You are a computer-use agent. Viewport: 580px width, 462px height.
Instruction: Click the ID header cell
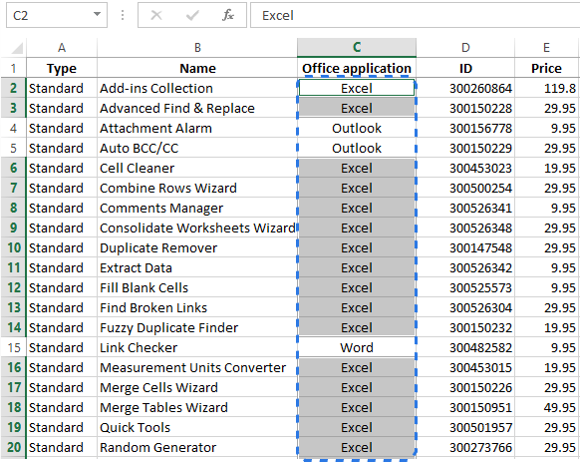pyautogui.click(x=465, y=68)
